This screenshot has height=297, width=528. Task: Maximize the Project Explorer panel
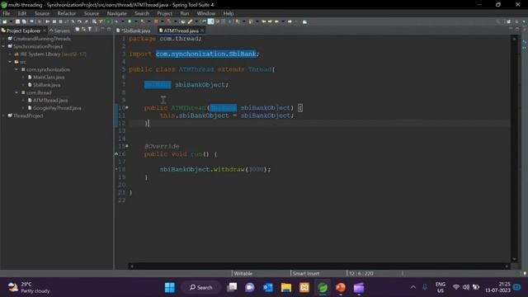pos(109,30)
